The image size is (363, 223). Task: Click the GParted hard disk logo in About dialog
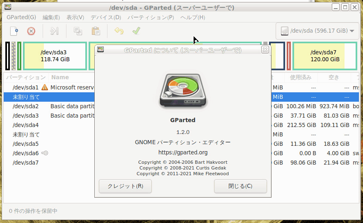click(x=183, y=91)
